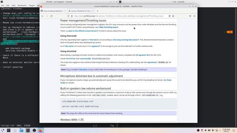Screen dimensions: 237x133
Task: Open tracking protection shield in address bar
Action: (x=69, y=16)
